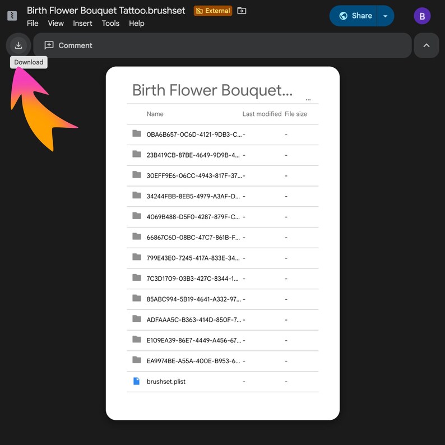Click the File size column header
Image resolution: width=445 pixels, height=445 pixels.
click(x=296, y=114)
